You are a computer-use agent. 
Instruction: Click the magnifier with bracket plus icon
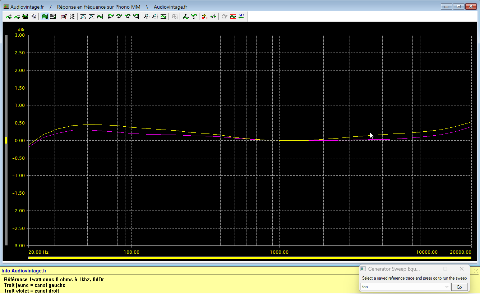pos(147,16)
